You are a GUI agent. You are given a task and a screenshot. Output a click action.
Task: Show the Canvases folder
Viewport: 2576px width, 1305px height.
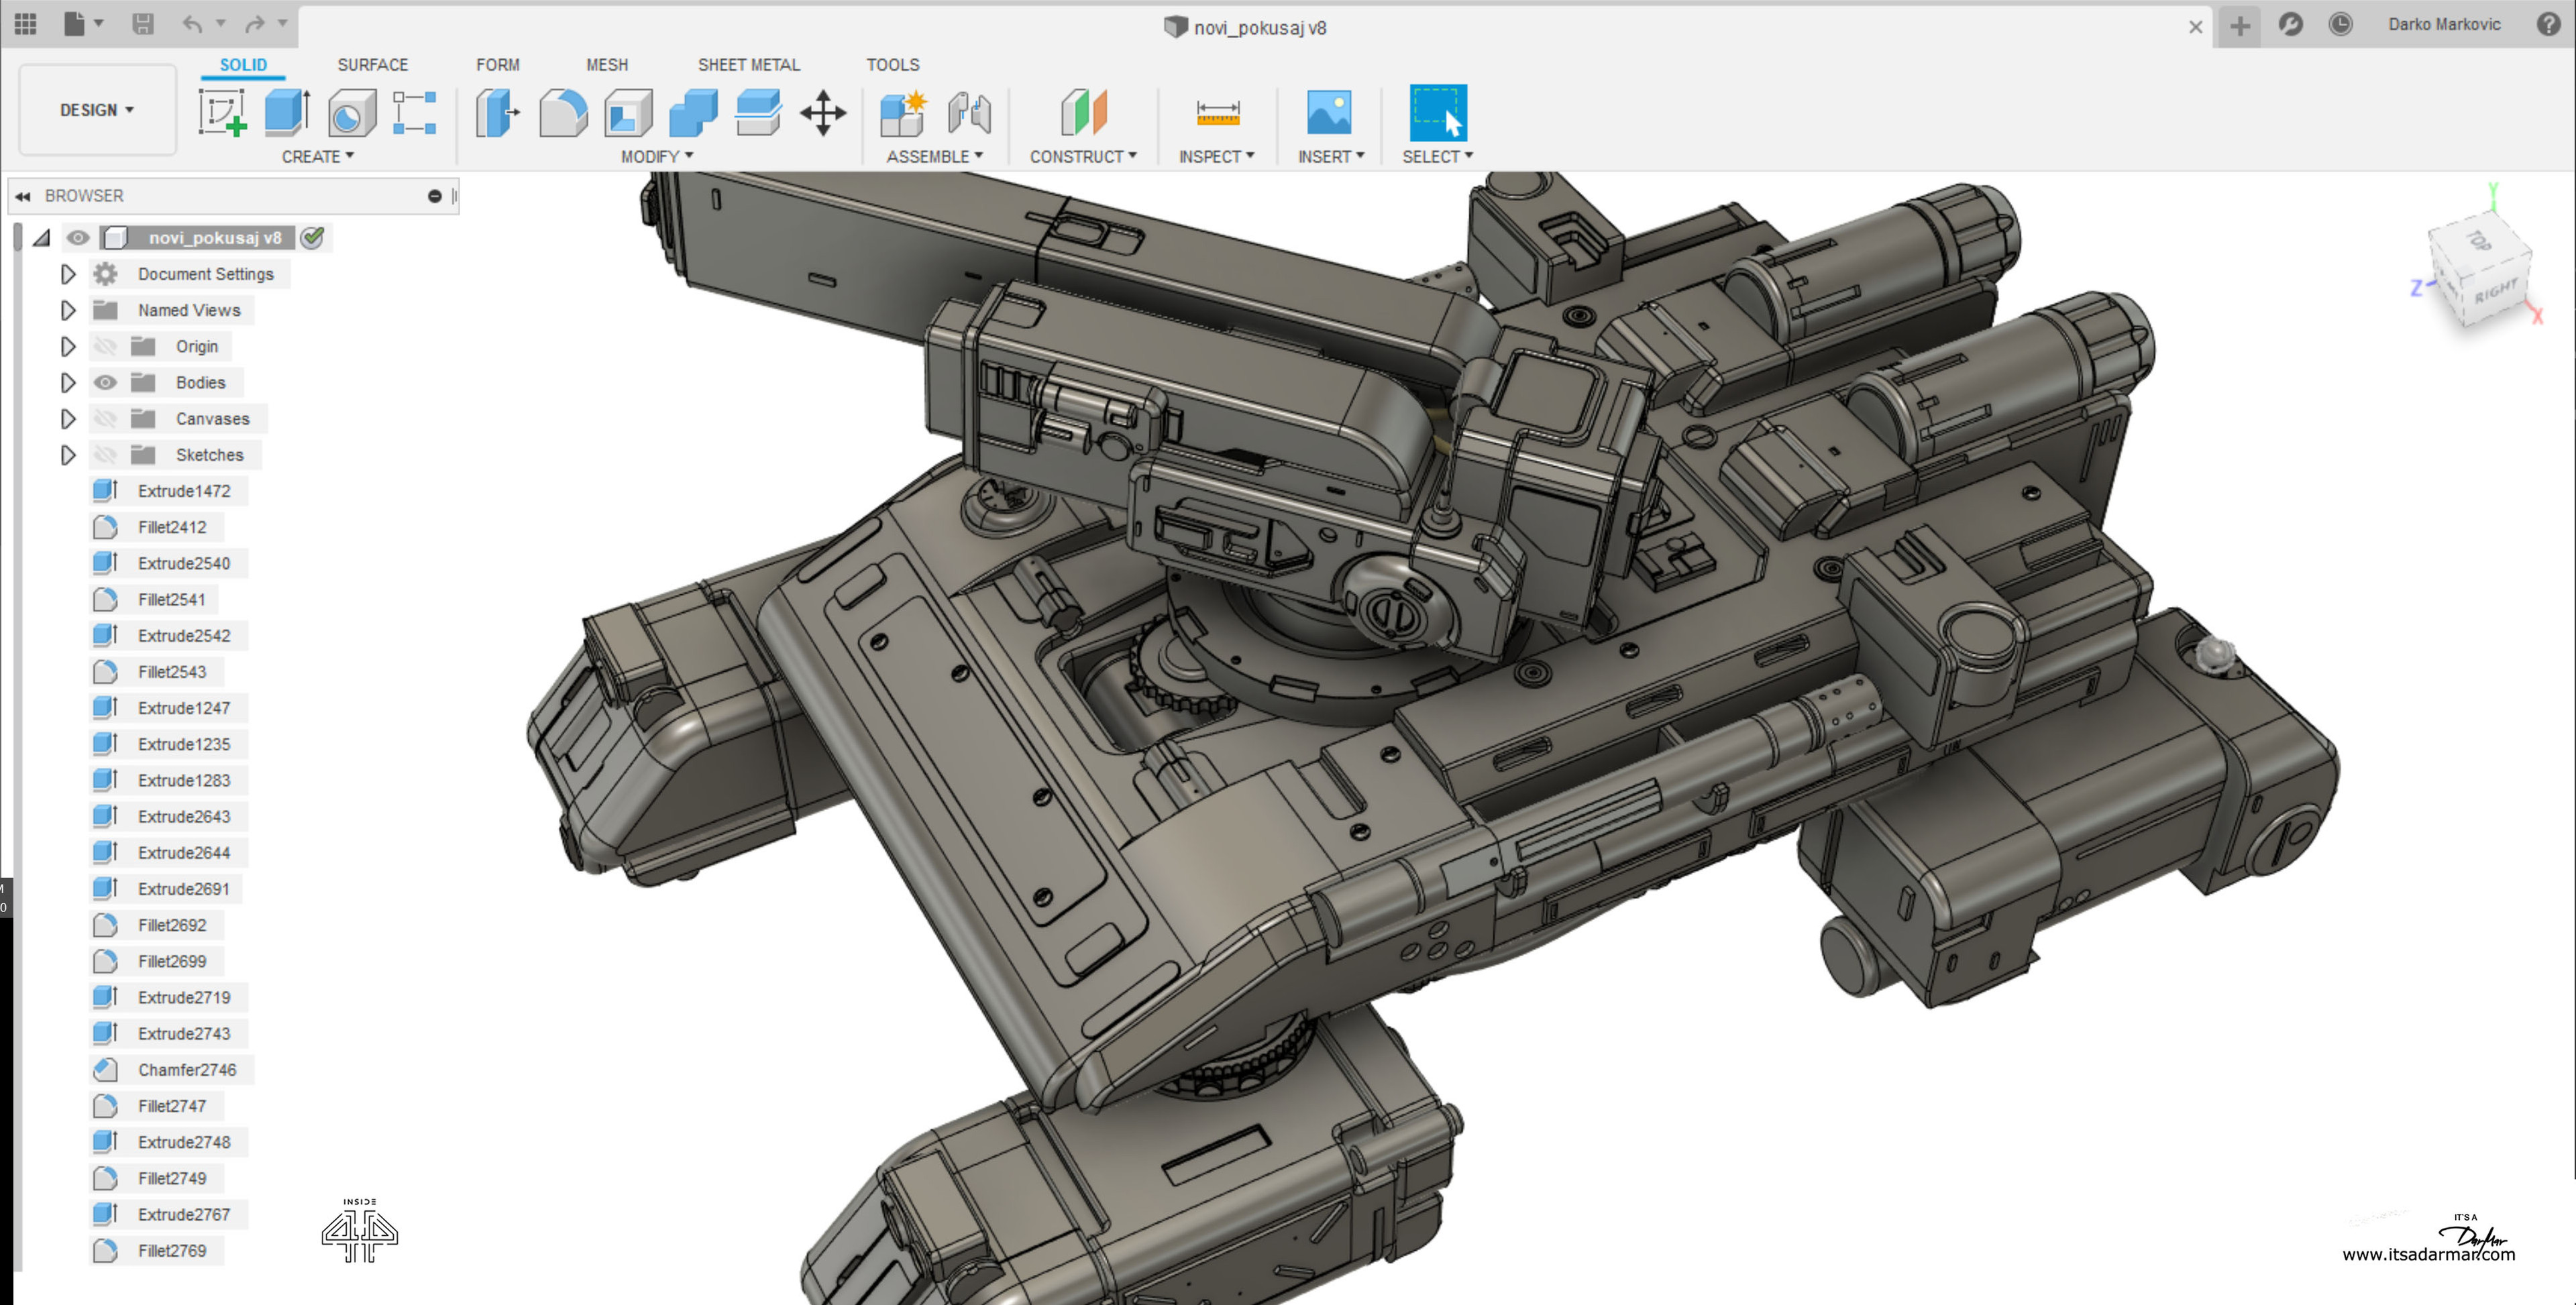pyautogui.click(x=105, y=418)
